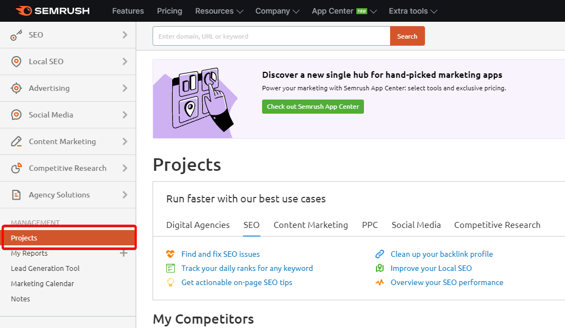Add a new report with plus icon
Screen dimensions: 565x328
[124, 253]
